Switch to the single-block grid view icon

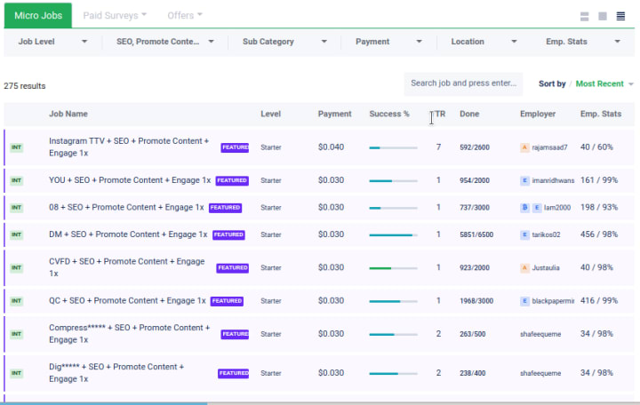pyautogui.click(x=603, y=16)
